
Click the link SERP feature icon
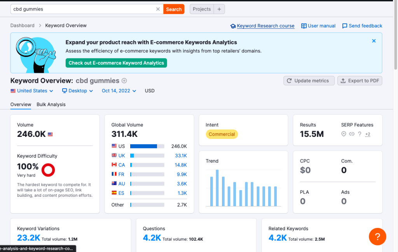352,134
